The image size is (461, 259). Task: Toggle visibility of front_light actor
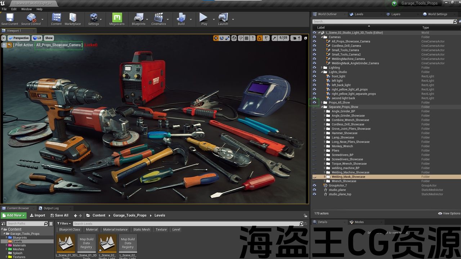[x=314, y=76]
